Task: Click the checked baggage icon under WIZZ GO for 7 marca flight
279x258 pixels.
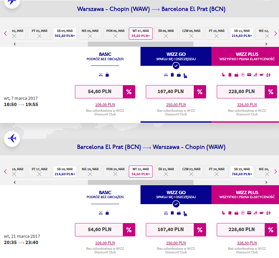Action: (x=179, y=75)
